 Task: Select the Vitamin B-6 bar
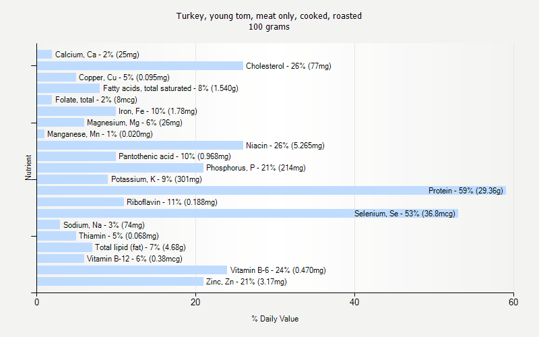coord(131,270)
